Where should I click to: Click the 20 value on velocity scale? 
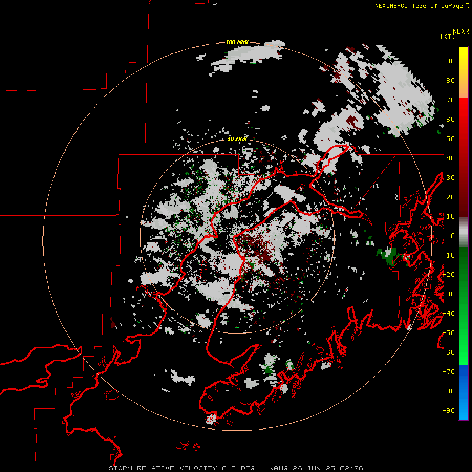click(450, 197)
